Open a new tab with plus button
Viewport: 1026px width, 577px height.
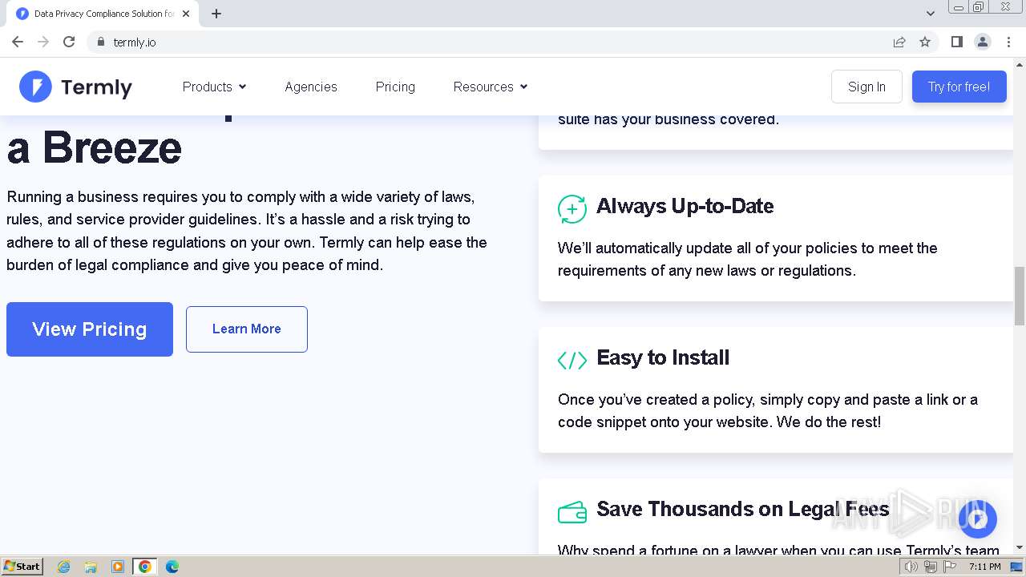click(216, 14)
